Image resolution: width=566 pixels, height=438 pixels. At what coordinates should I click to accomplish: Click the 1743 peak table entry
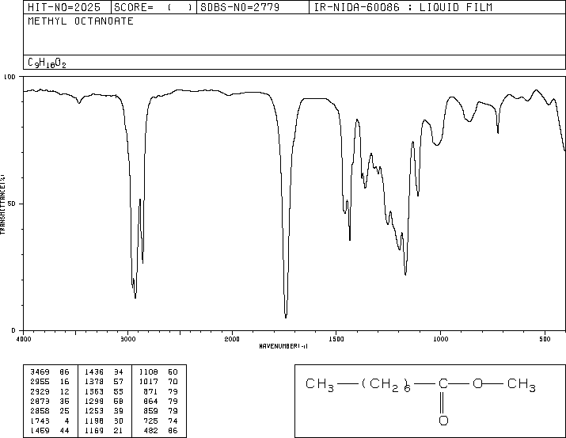[50, 421]
